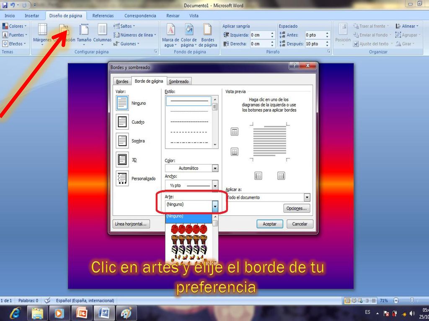Click the Opciones... button
The image size is (429, 321).
pos(297,208)
